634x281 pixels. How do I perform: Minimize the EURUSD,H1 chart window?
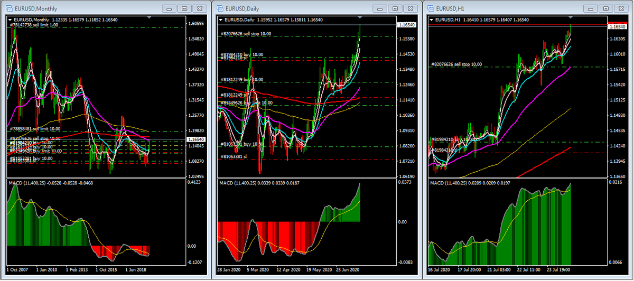click(591, 8)
